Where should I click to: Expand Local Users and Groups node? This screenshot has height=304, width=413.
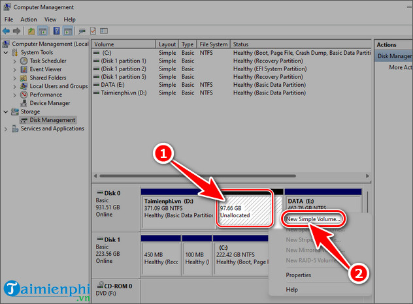[14, 87]
